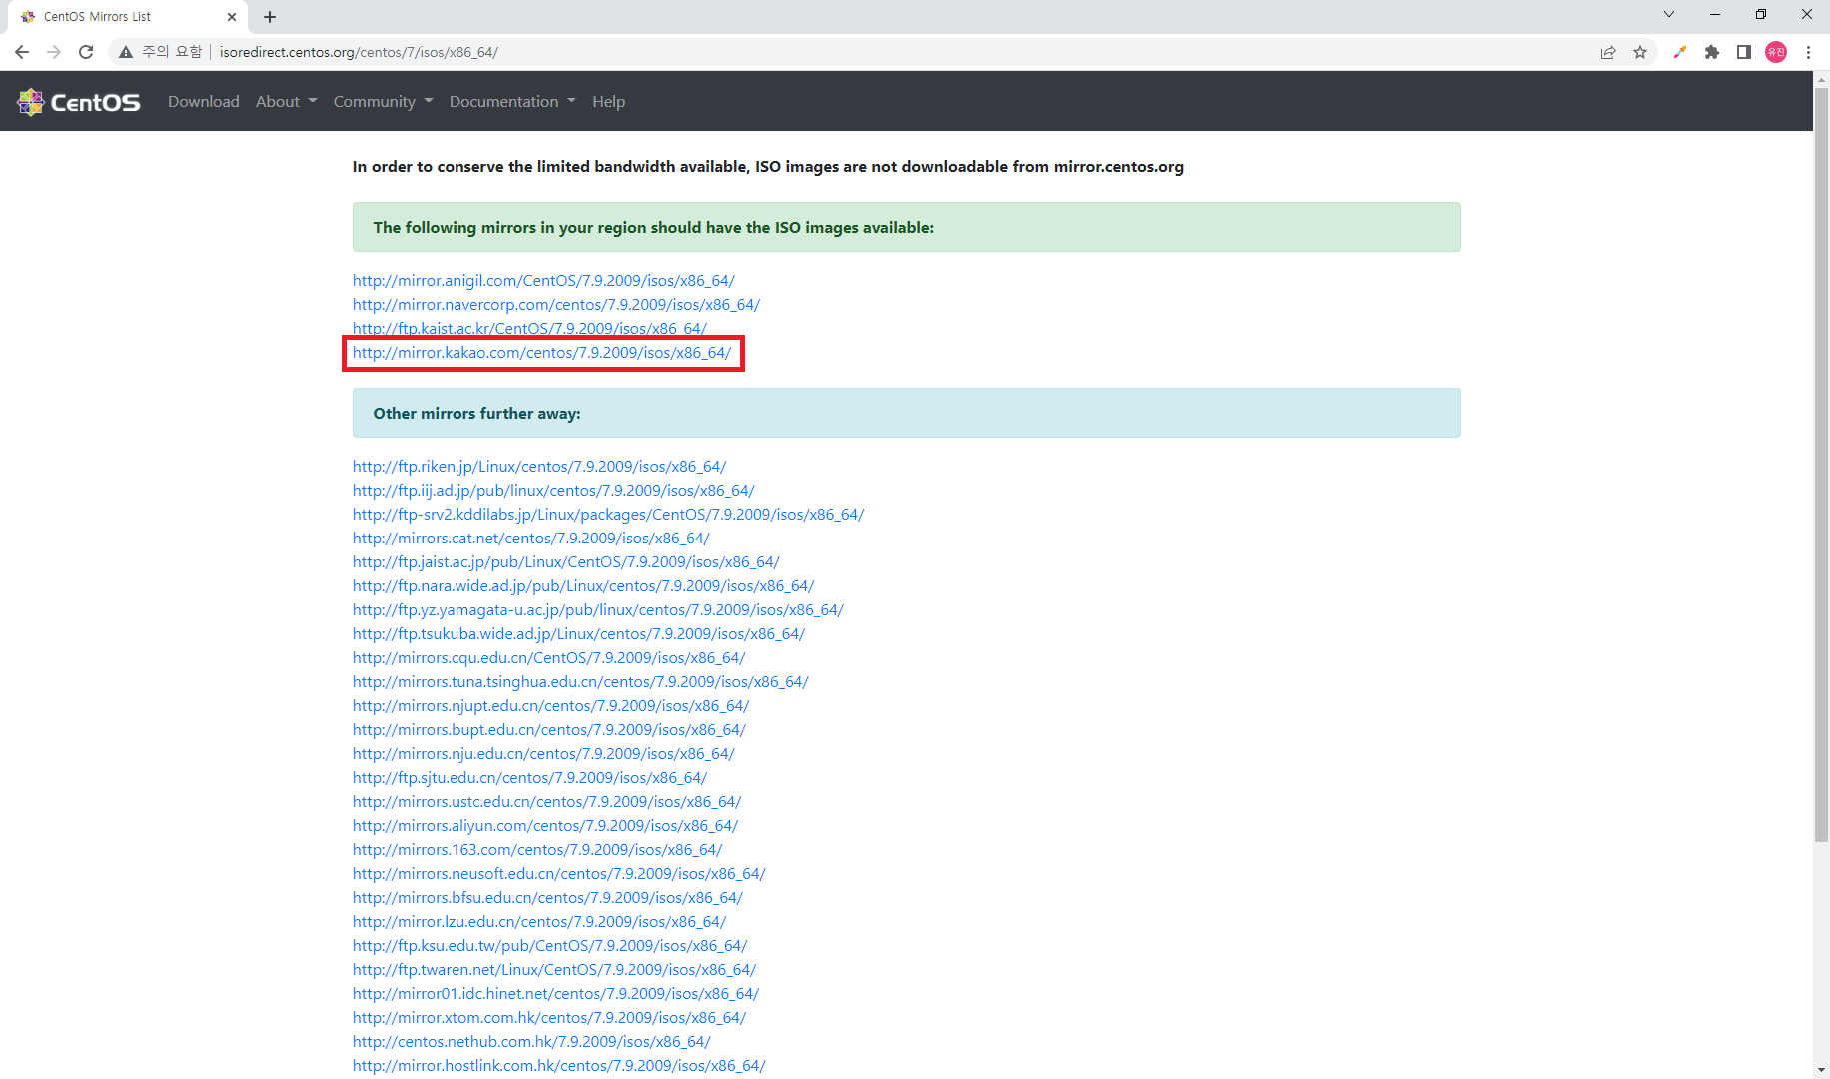This screenshot has height=1079, width=1830.
Task: Open the Chrome three-dot menu
Action: click(1808, 52)
